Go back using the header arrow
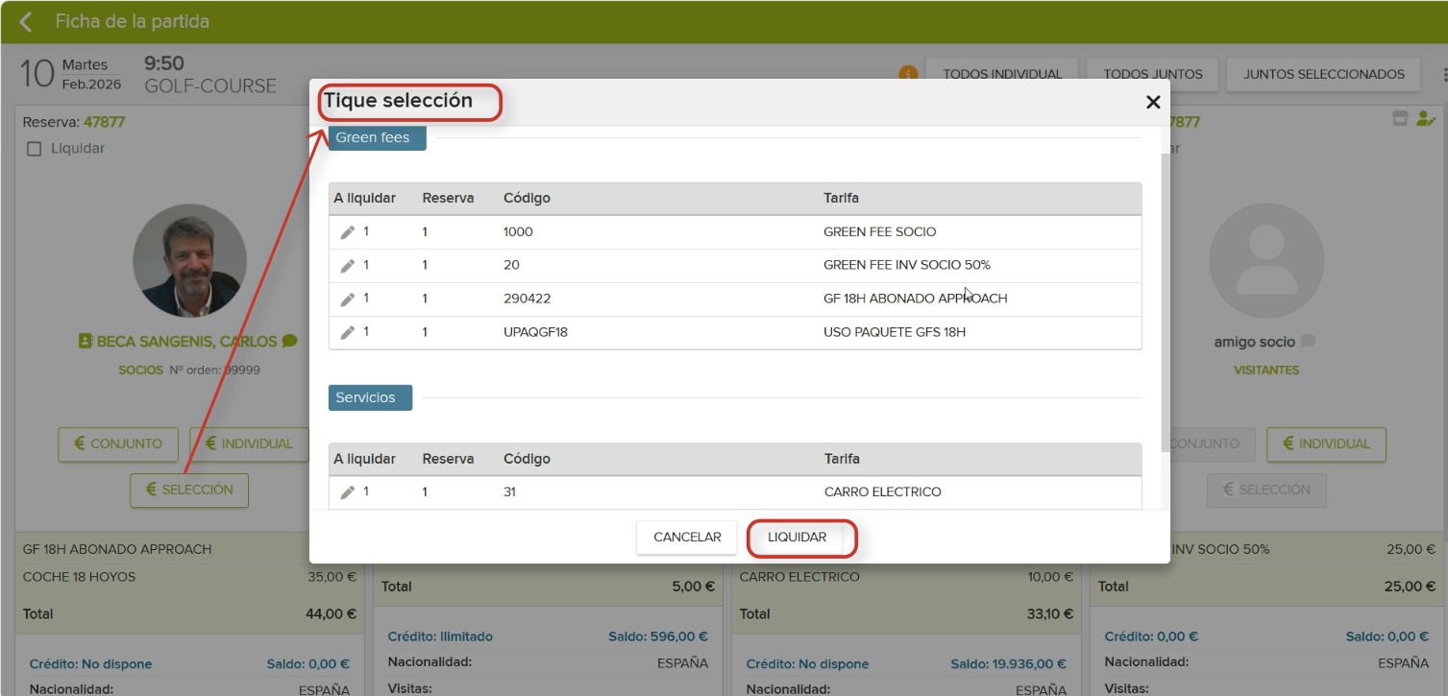The width and height of the screenshot is (1448, 696). click(26, 22)
